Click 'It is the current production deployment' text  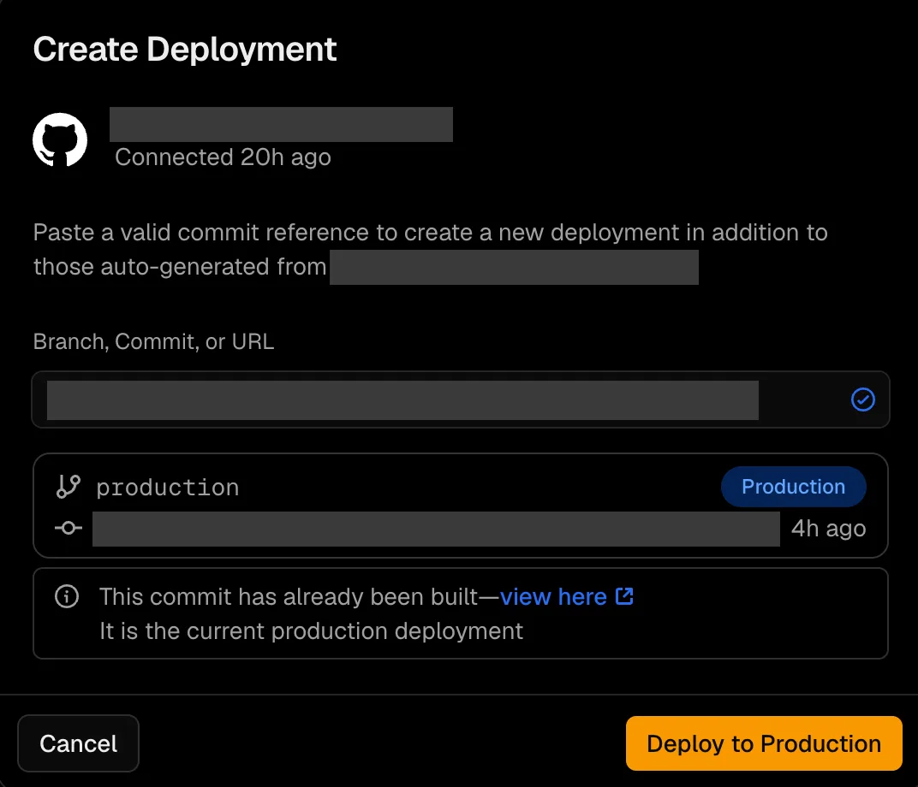coord(311,631)
